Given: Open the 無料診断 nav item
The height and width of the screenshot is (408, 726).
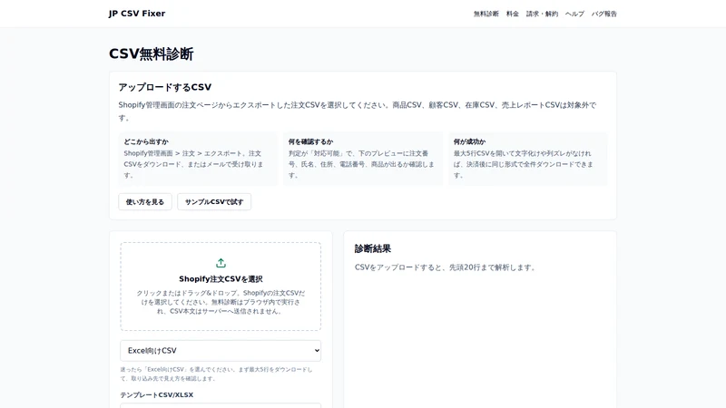Looking at the screenshot, I should [x=486, y=14].
